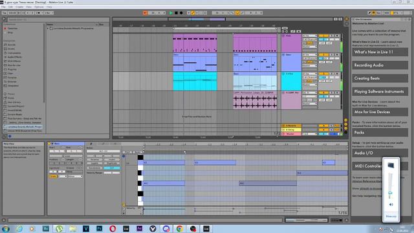
Task: Open the Edit menu
Action: tap(10, 7)
